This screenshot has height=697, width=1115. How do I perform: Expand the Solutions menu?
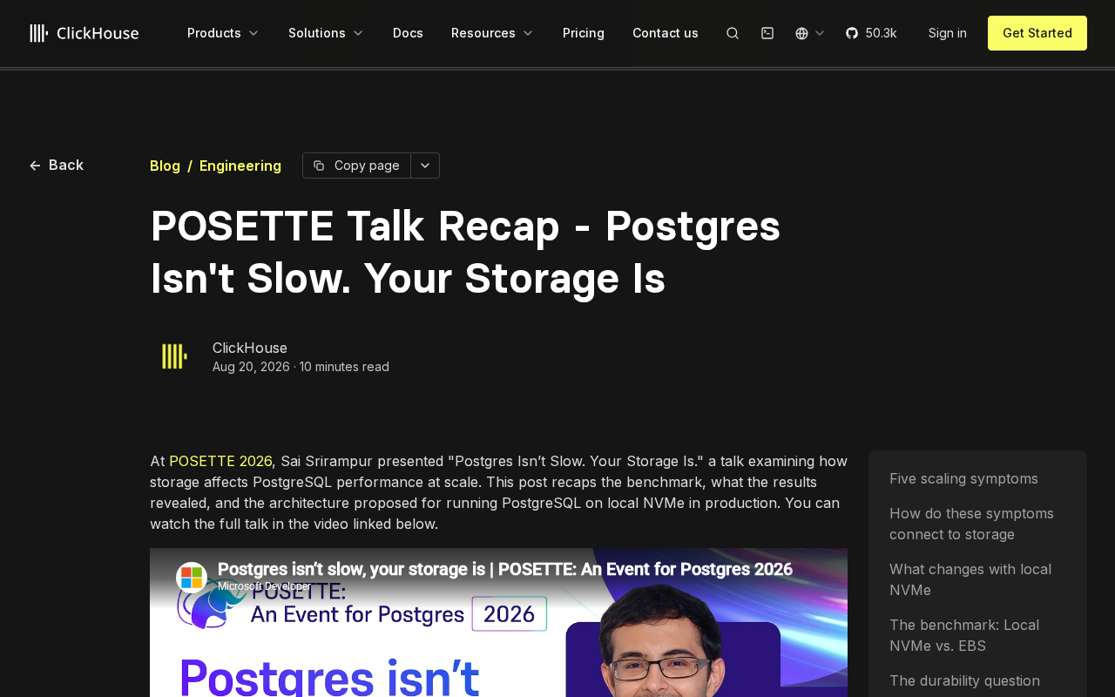click(326, 33)
